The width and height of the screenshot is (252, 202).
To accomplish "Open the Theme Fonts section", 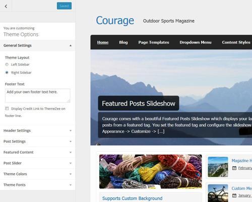I will coord(37,185).
